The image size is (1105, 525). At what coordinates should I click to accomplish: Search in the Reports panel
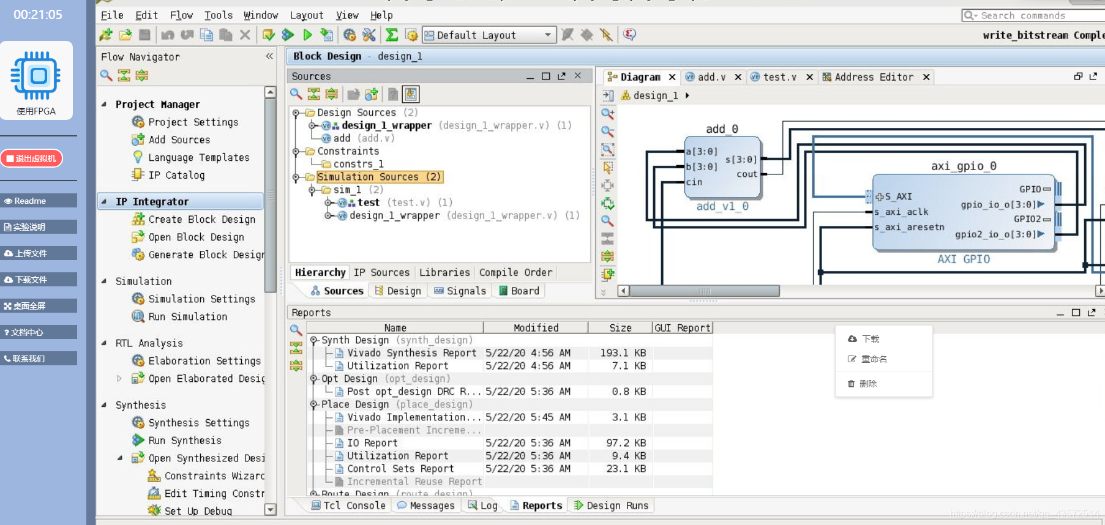click(296, 330)
